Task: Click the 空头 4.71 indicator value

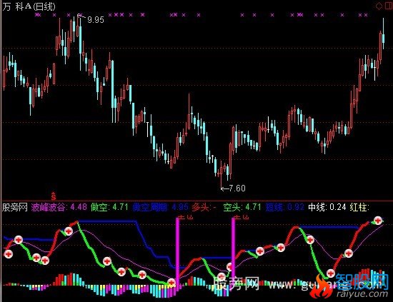Action: tap(242, 207)
